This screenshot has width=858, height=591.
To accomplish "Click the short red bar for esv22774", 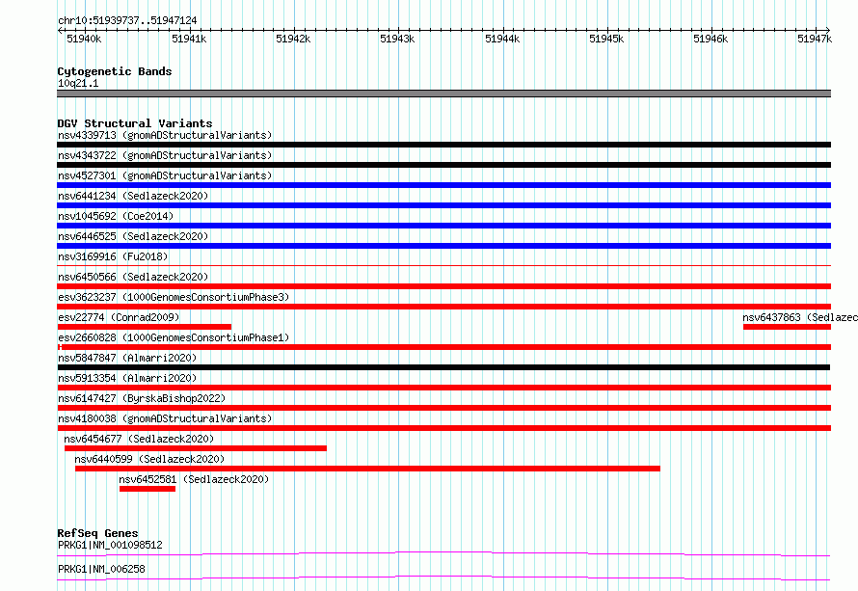I will click(x=145, y=327).
